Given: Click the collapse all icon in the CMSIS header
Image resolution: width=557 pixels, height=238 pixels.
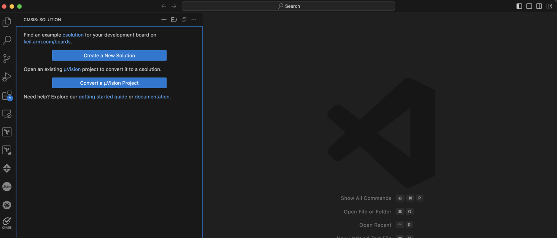Looking at the screenshot, I should [184, 19].
